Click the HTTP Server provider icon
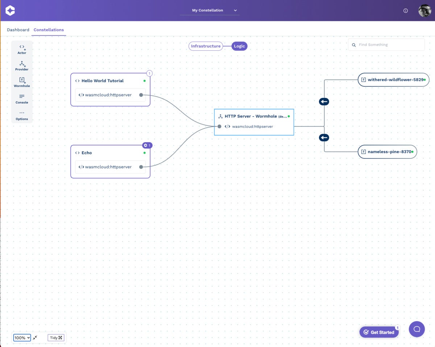 220,116
